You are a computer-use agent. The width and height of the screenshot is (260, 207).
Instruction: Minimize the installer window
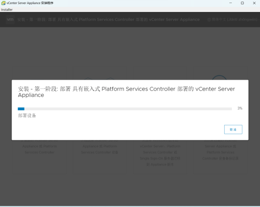[230, 3]
